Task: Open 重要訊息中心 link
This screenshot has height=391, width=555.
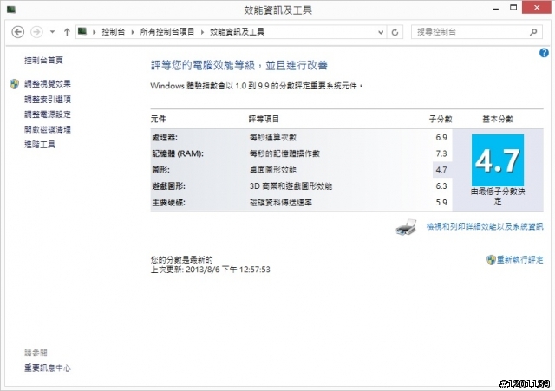Action: (48, 368)
